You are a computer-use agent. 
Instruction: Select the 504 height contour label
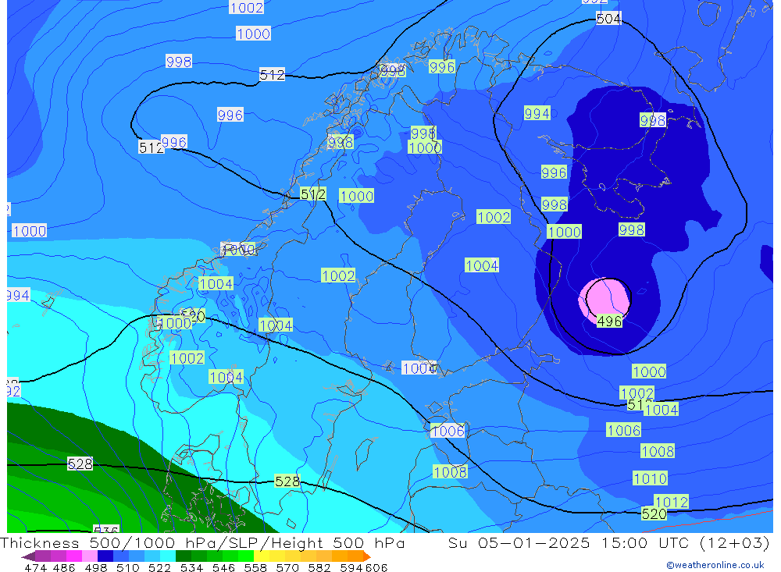point(608,19)
